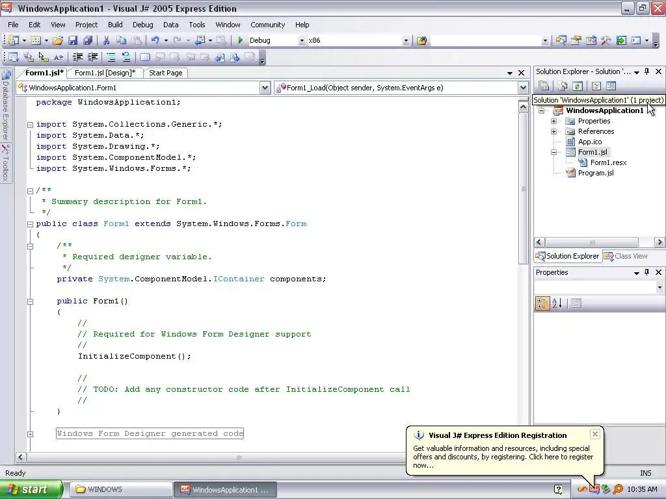Open the Debug configuration dropdown
This screenshot has width=666, height=499.
click(x=302, y=41)
